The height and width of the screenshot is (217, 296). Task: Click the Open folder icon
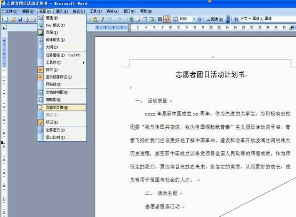(13, 19)
